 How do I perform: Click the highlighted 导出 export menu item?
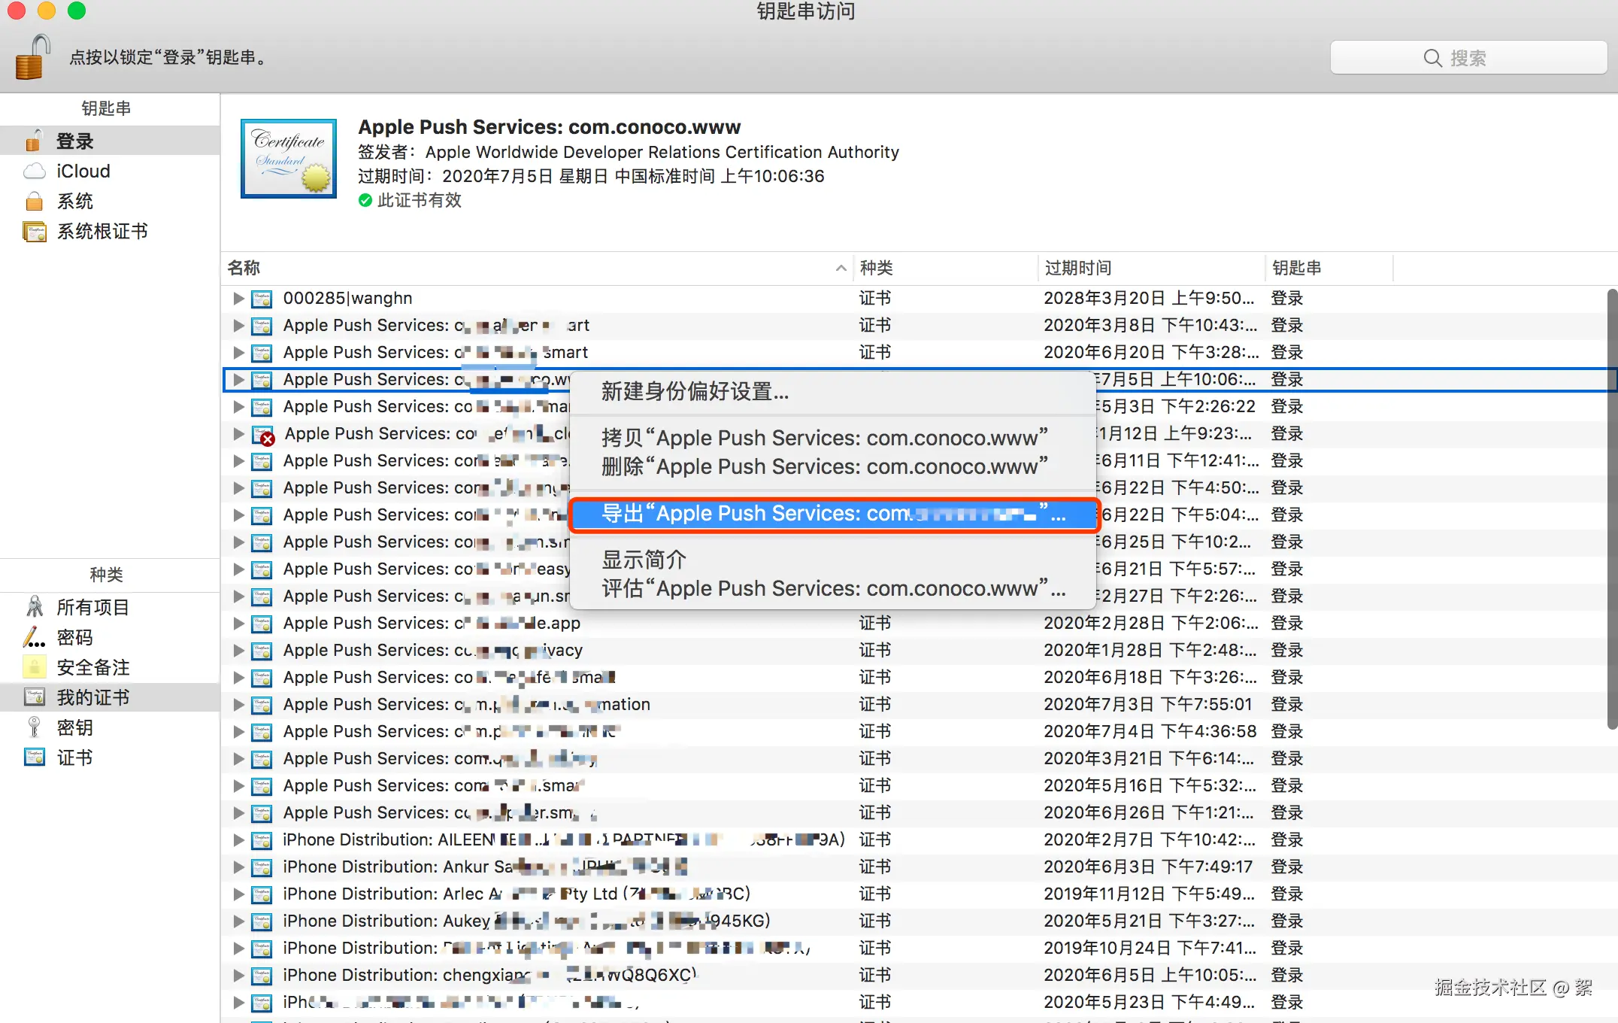(x=833, y=514)
